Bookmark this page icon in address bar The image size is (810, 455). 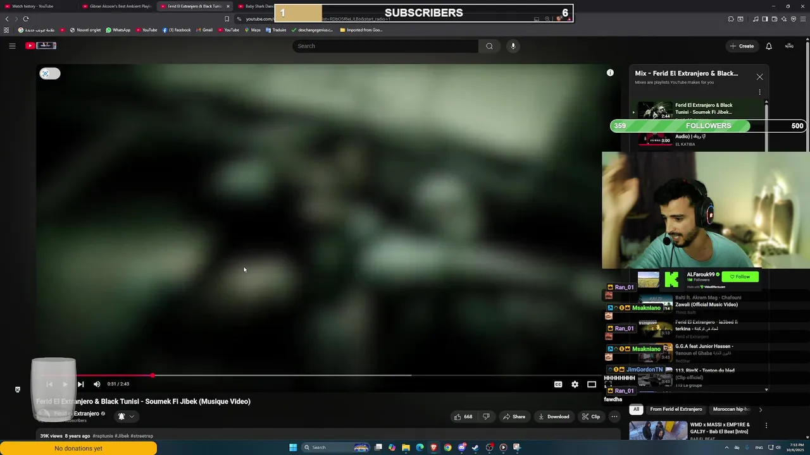227,19
